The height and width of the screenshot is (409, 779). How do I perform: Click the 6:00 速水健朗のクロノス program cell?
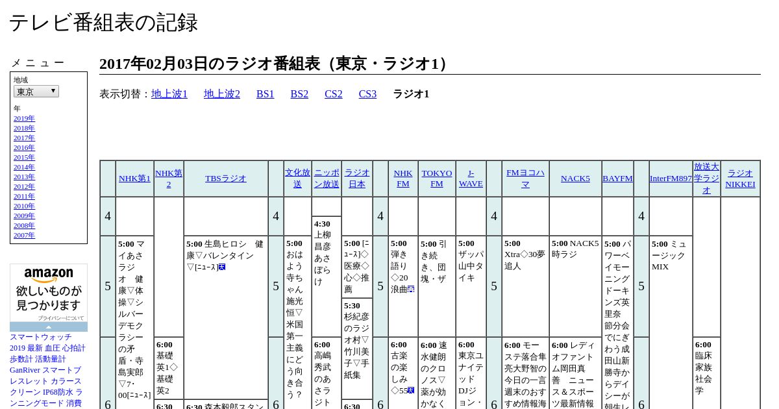click(437, 373)
